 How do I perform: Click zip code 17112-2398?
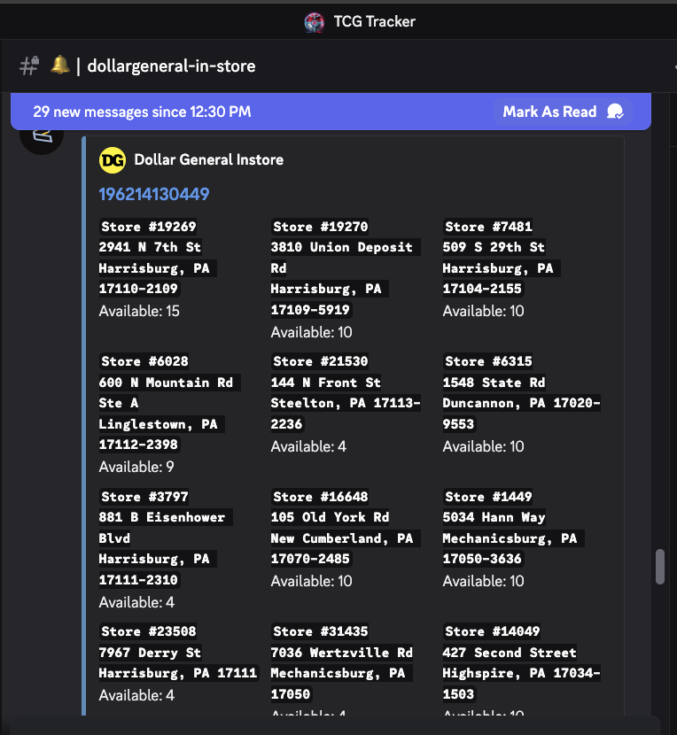(x=138, y=445)
